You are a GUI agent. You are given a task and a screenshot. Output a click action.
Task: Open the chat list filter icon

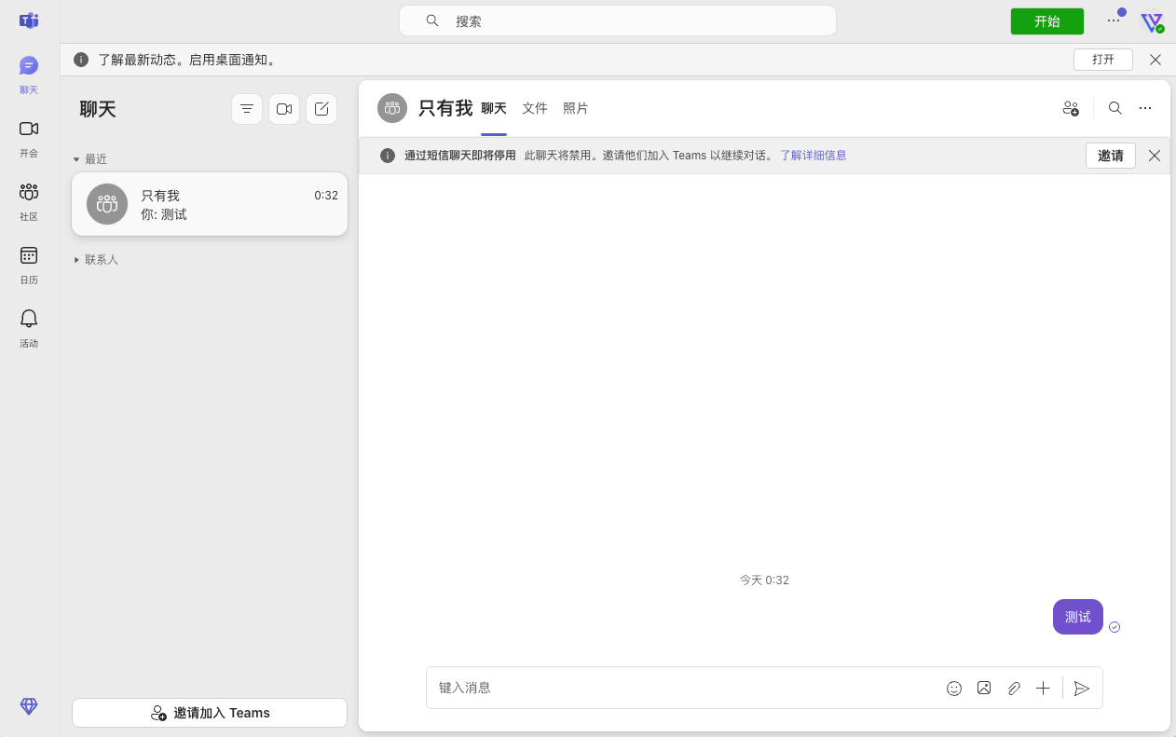click(246, 109)
